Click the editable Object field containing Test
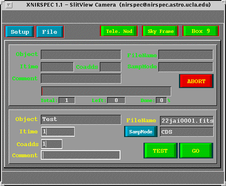 81,119
